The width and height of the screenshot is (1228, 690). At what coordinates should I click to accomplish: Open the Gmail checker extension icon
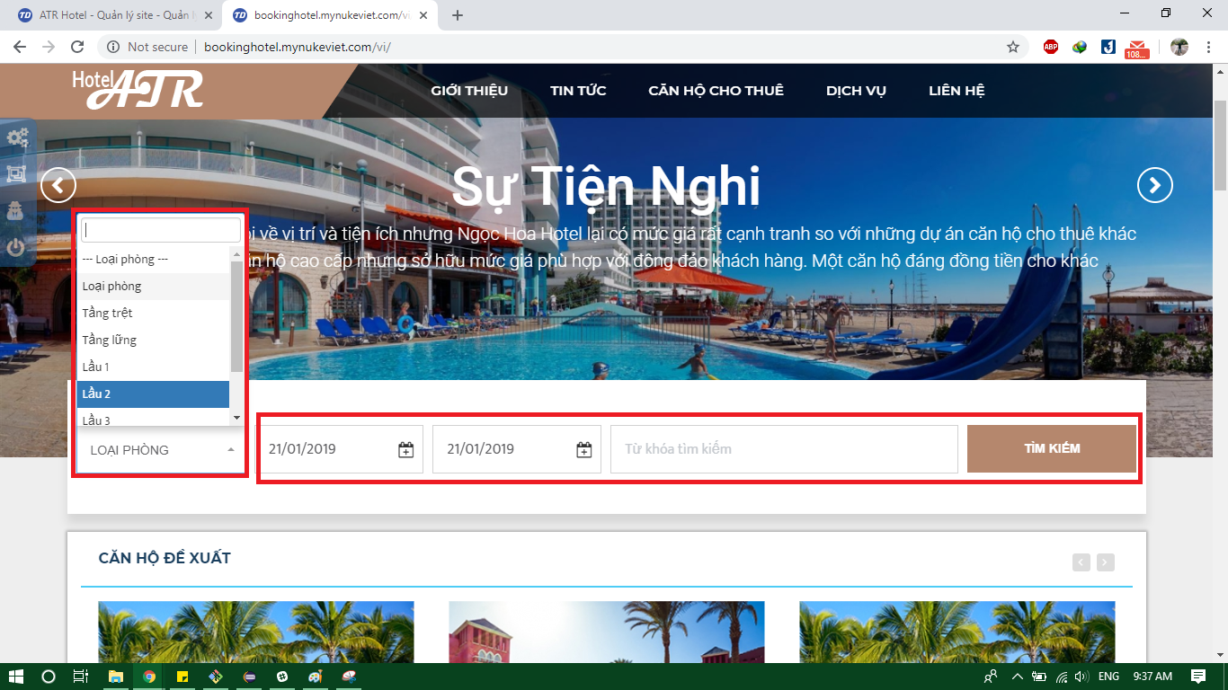1137,48
